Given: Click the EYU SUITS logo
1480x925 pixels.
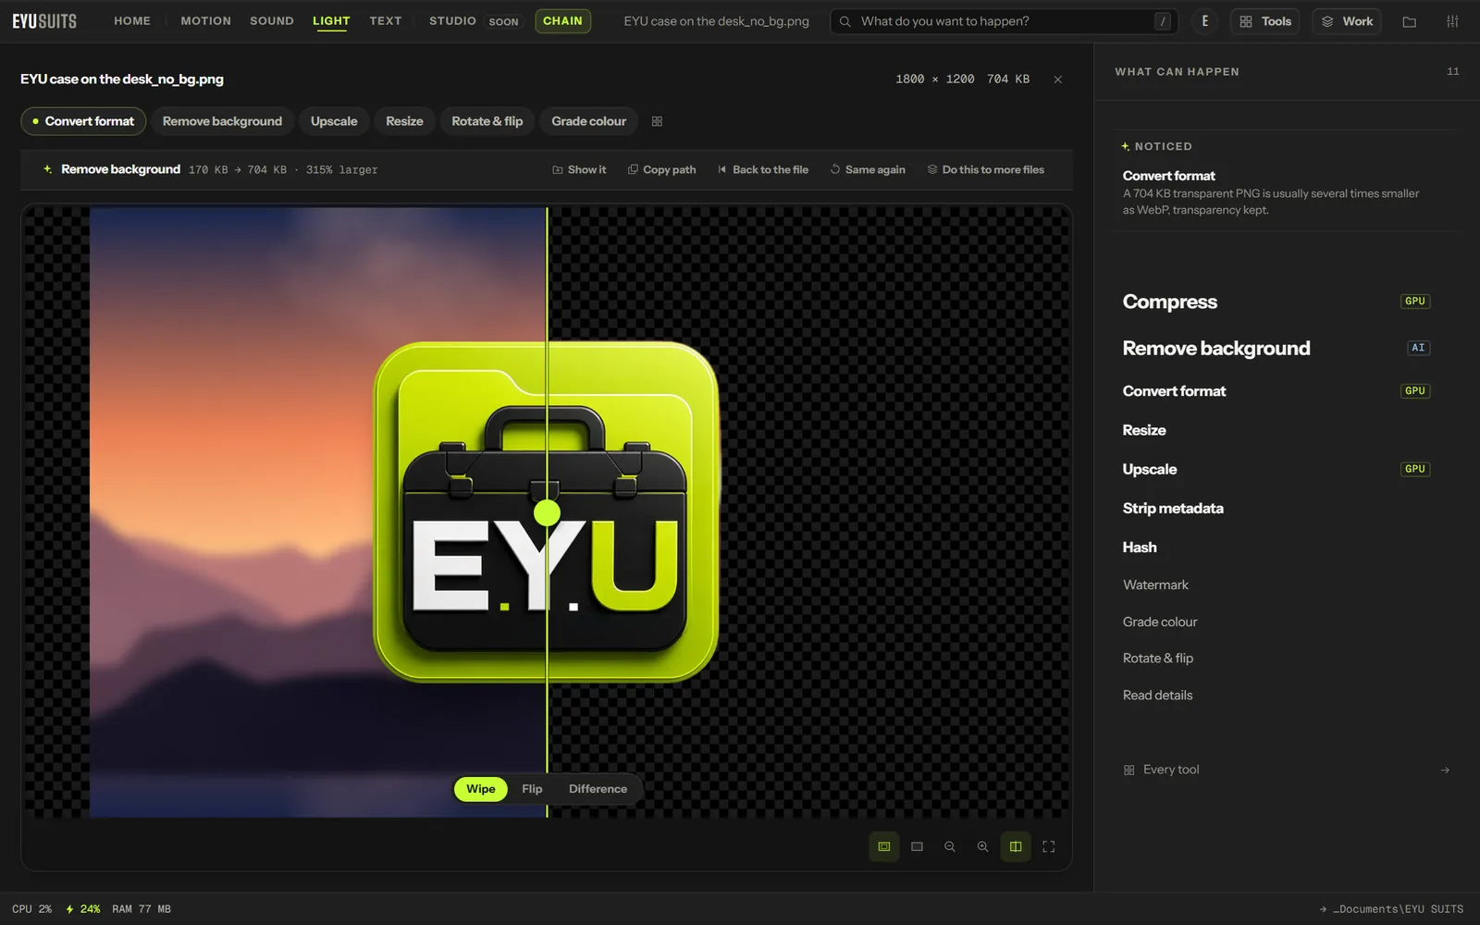Looking at the screenshot, I should 44,21.
